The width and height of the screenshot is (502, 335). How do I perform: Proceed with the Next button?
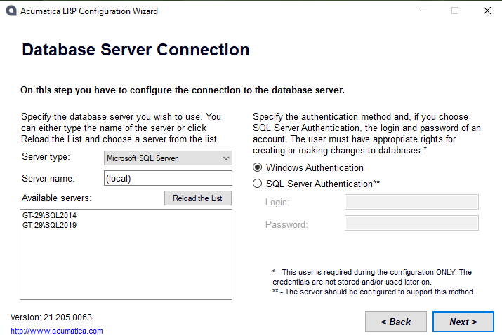point(463,322)
